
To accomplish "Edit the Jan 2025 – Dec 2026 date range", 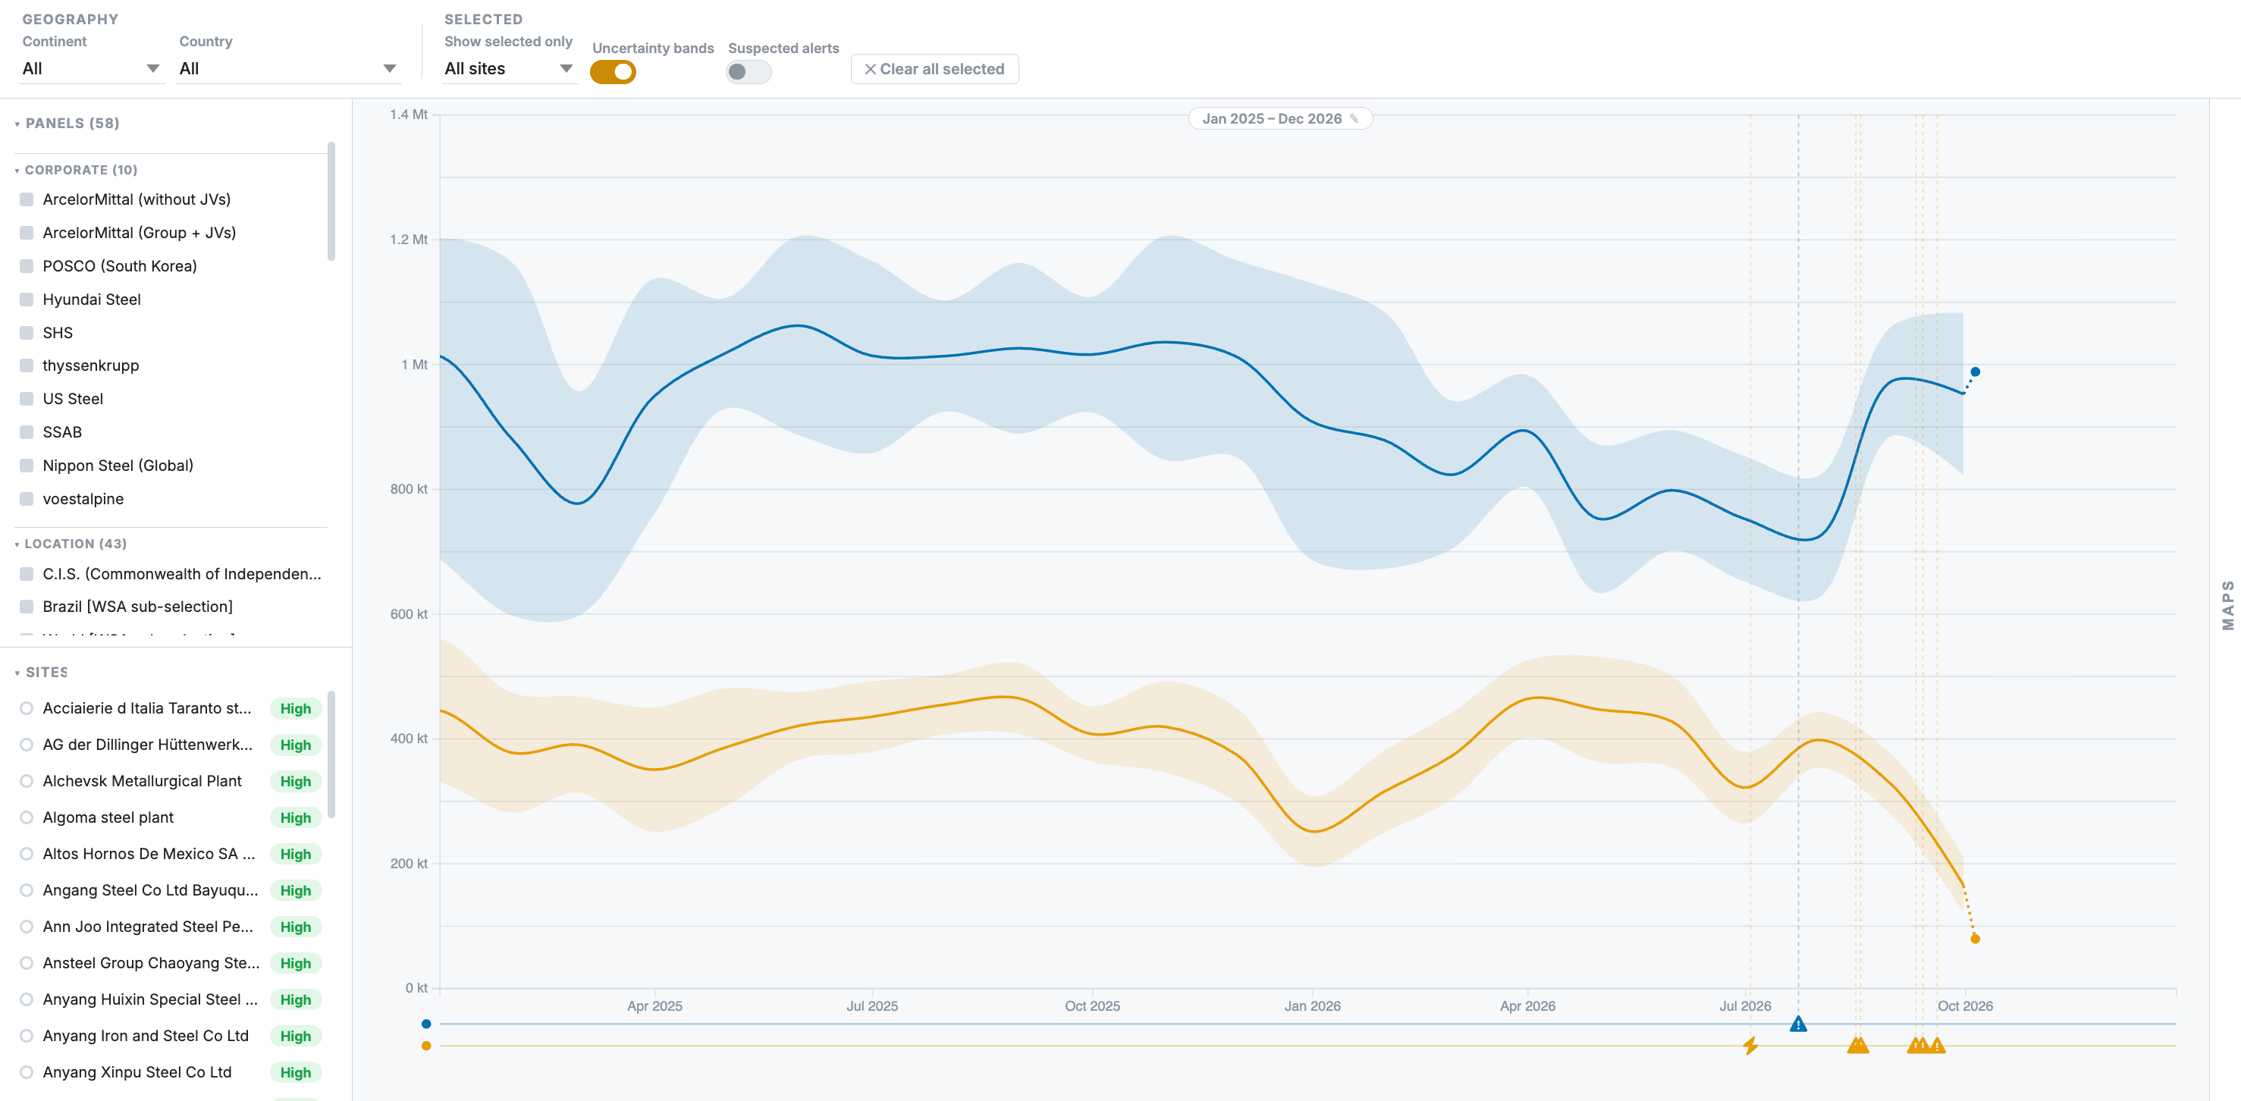I will (1279, 119).
